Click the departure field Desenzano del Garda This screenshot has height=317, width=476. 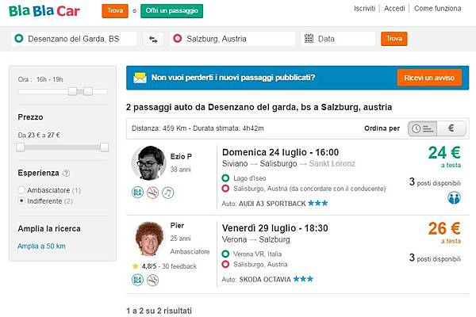pyautogui.click(x=75, y=39)
